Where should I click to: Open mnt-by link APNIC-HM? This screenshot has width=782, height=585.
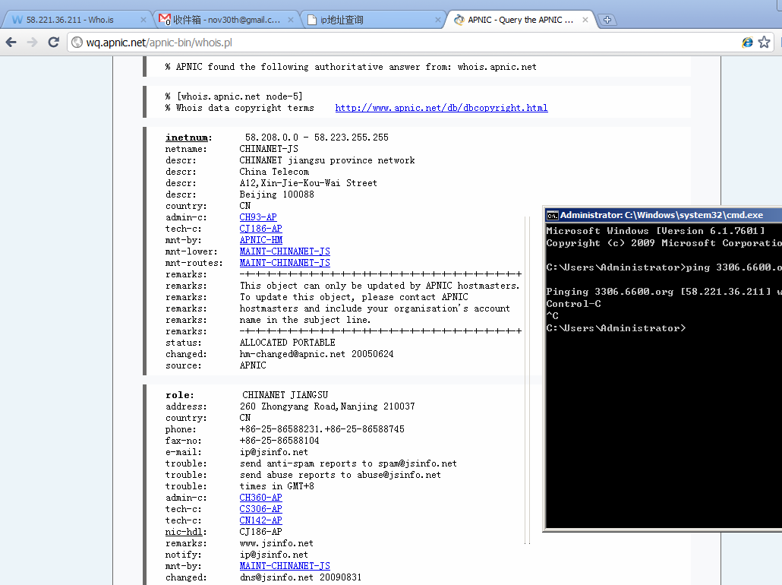261,240
